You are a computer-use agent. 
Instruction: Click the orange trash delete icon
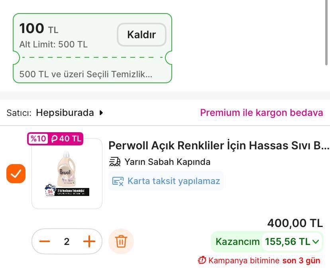click(x=121, y=241)
